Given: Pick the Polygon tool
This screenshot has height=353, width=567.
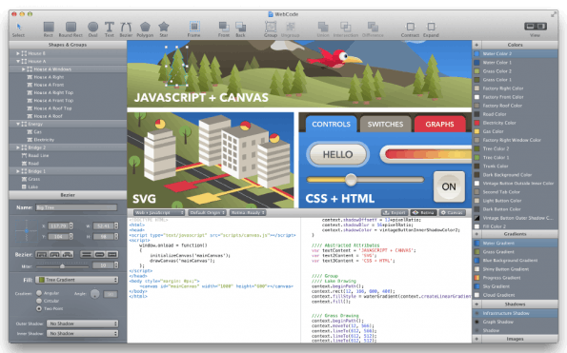Looking at the screenshot, I should pos(145,29).
